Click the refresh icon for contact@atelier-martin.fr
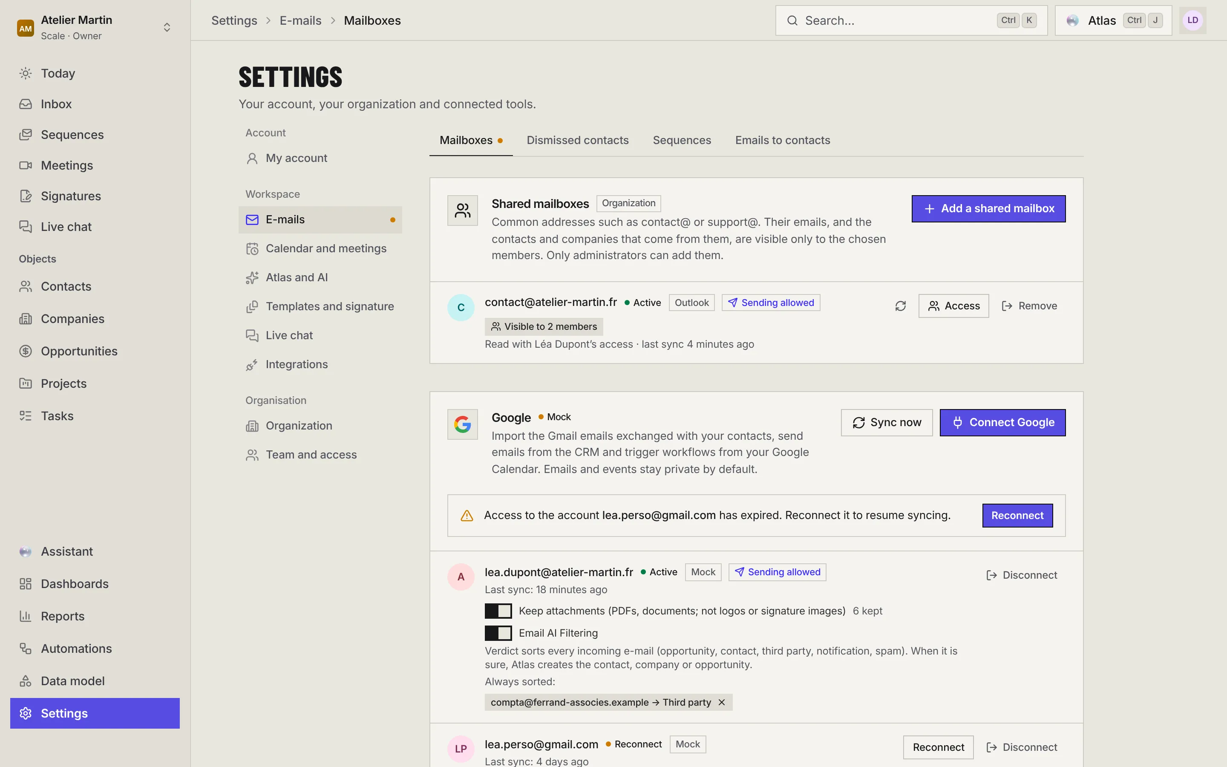 point(901,306)
